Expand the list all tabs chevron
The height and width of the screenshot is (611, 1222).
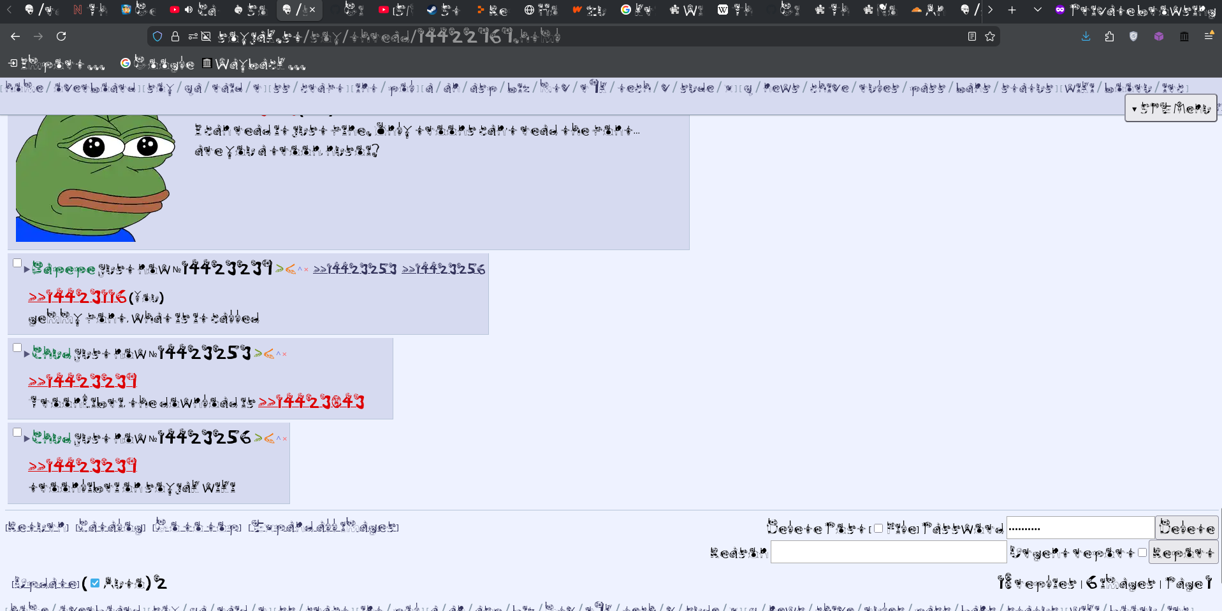point(1037,10)
